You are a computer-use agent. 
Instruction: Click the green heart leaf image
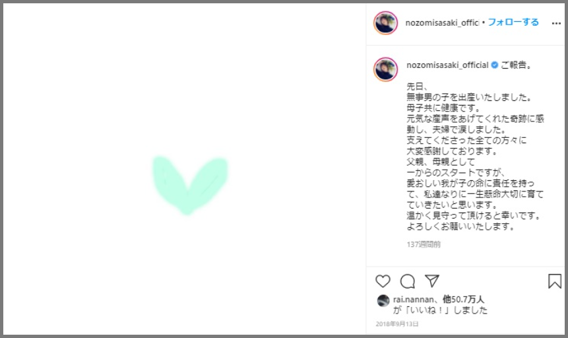pos(190,185)
